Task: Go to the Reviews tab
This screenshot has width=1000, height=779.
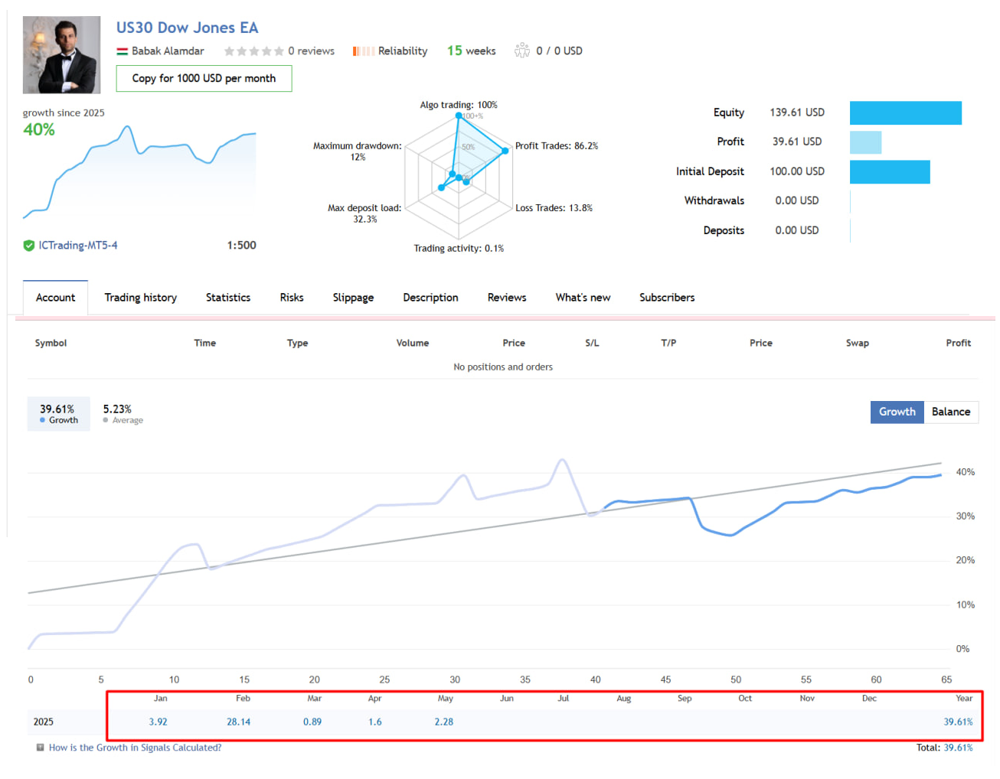Action: coord(507,298)
